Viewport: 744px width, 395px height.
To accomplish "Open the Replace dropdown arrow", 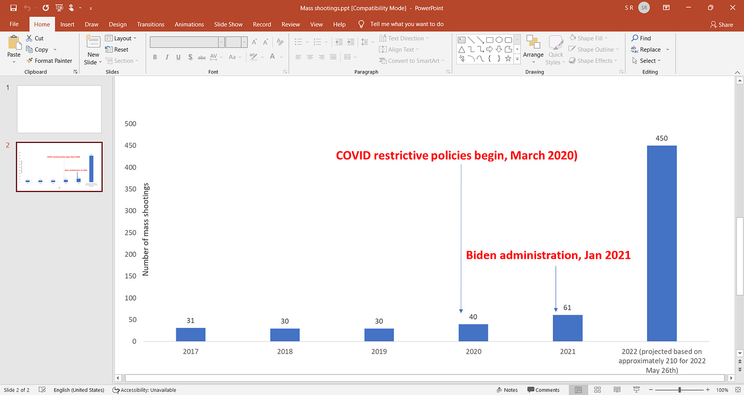I will tap(667, 50).
